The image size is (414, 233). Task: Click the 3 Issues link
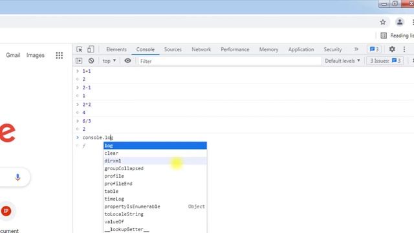point(386,61)
